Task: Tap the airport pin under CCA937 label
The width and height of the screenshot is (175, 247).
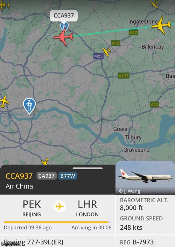Action: 64,26
